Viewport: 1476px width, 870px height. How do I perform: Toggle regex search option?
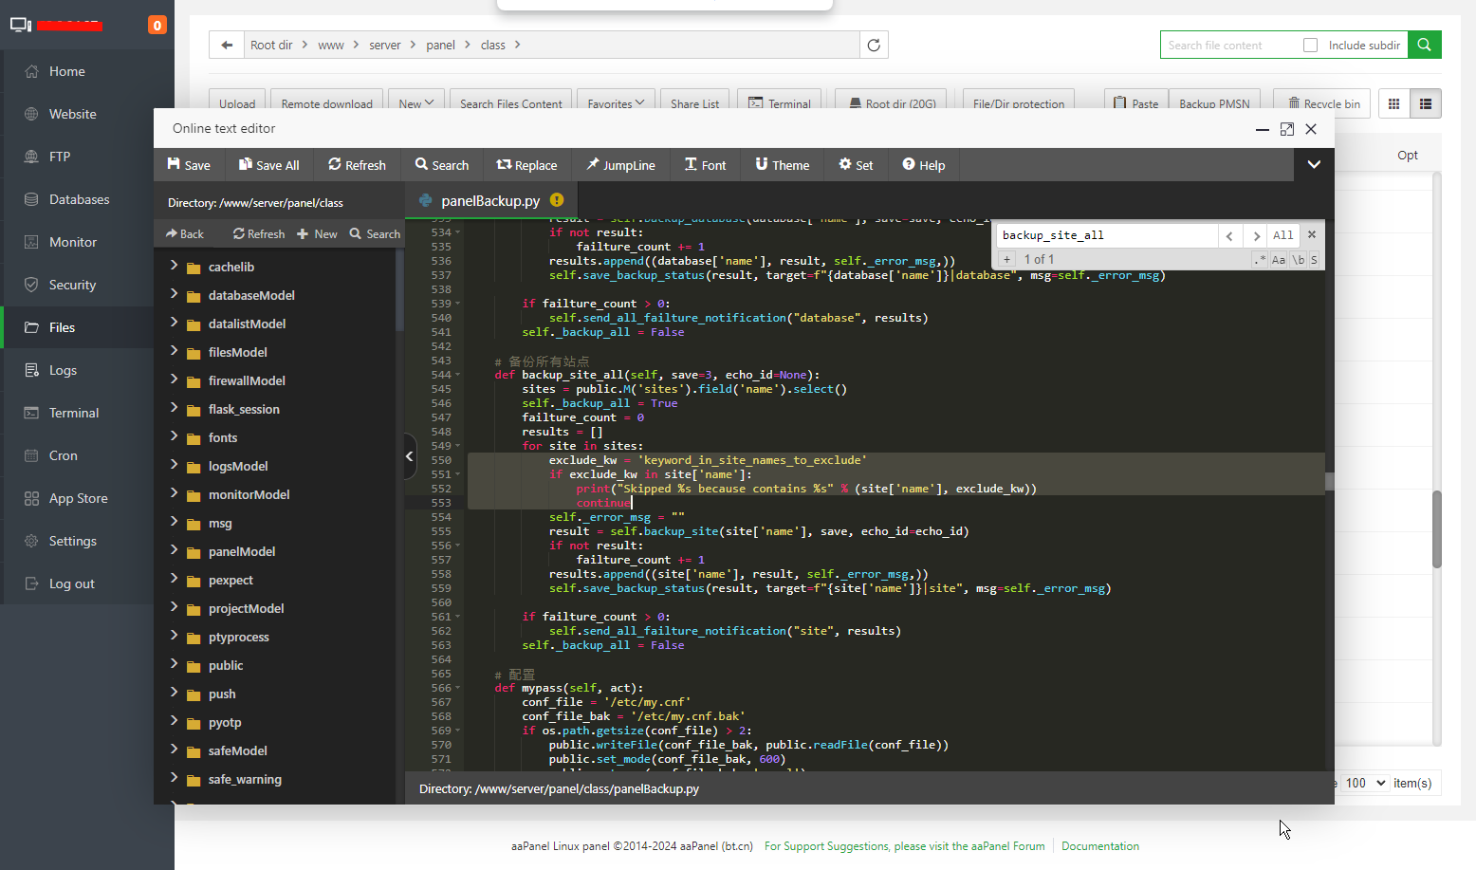tap(1259, 259)
